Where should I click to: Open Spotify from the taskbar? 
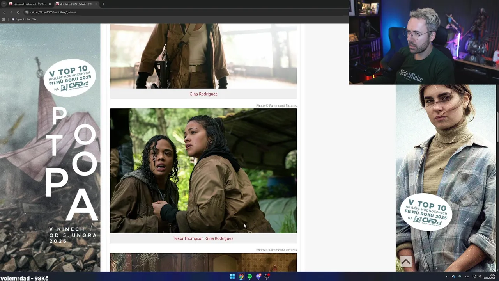249,276
